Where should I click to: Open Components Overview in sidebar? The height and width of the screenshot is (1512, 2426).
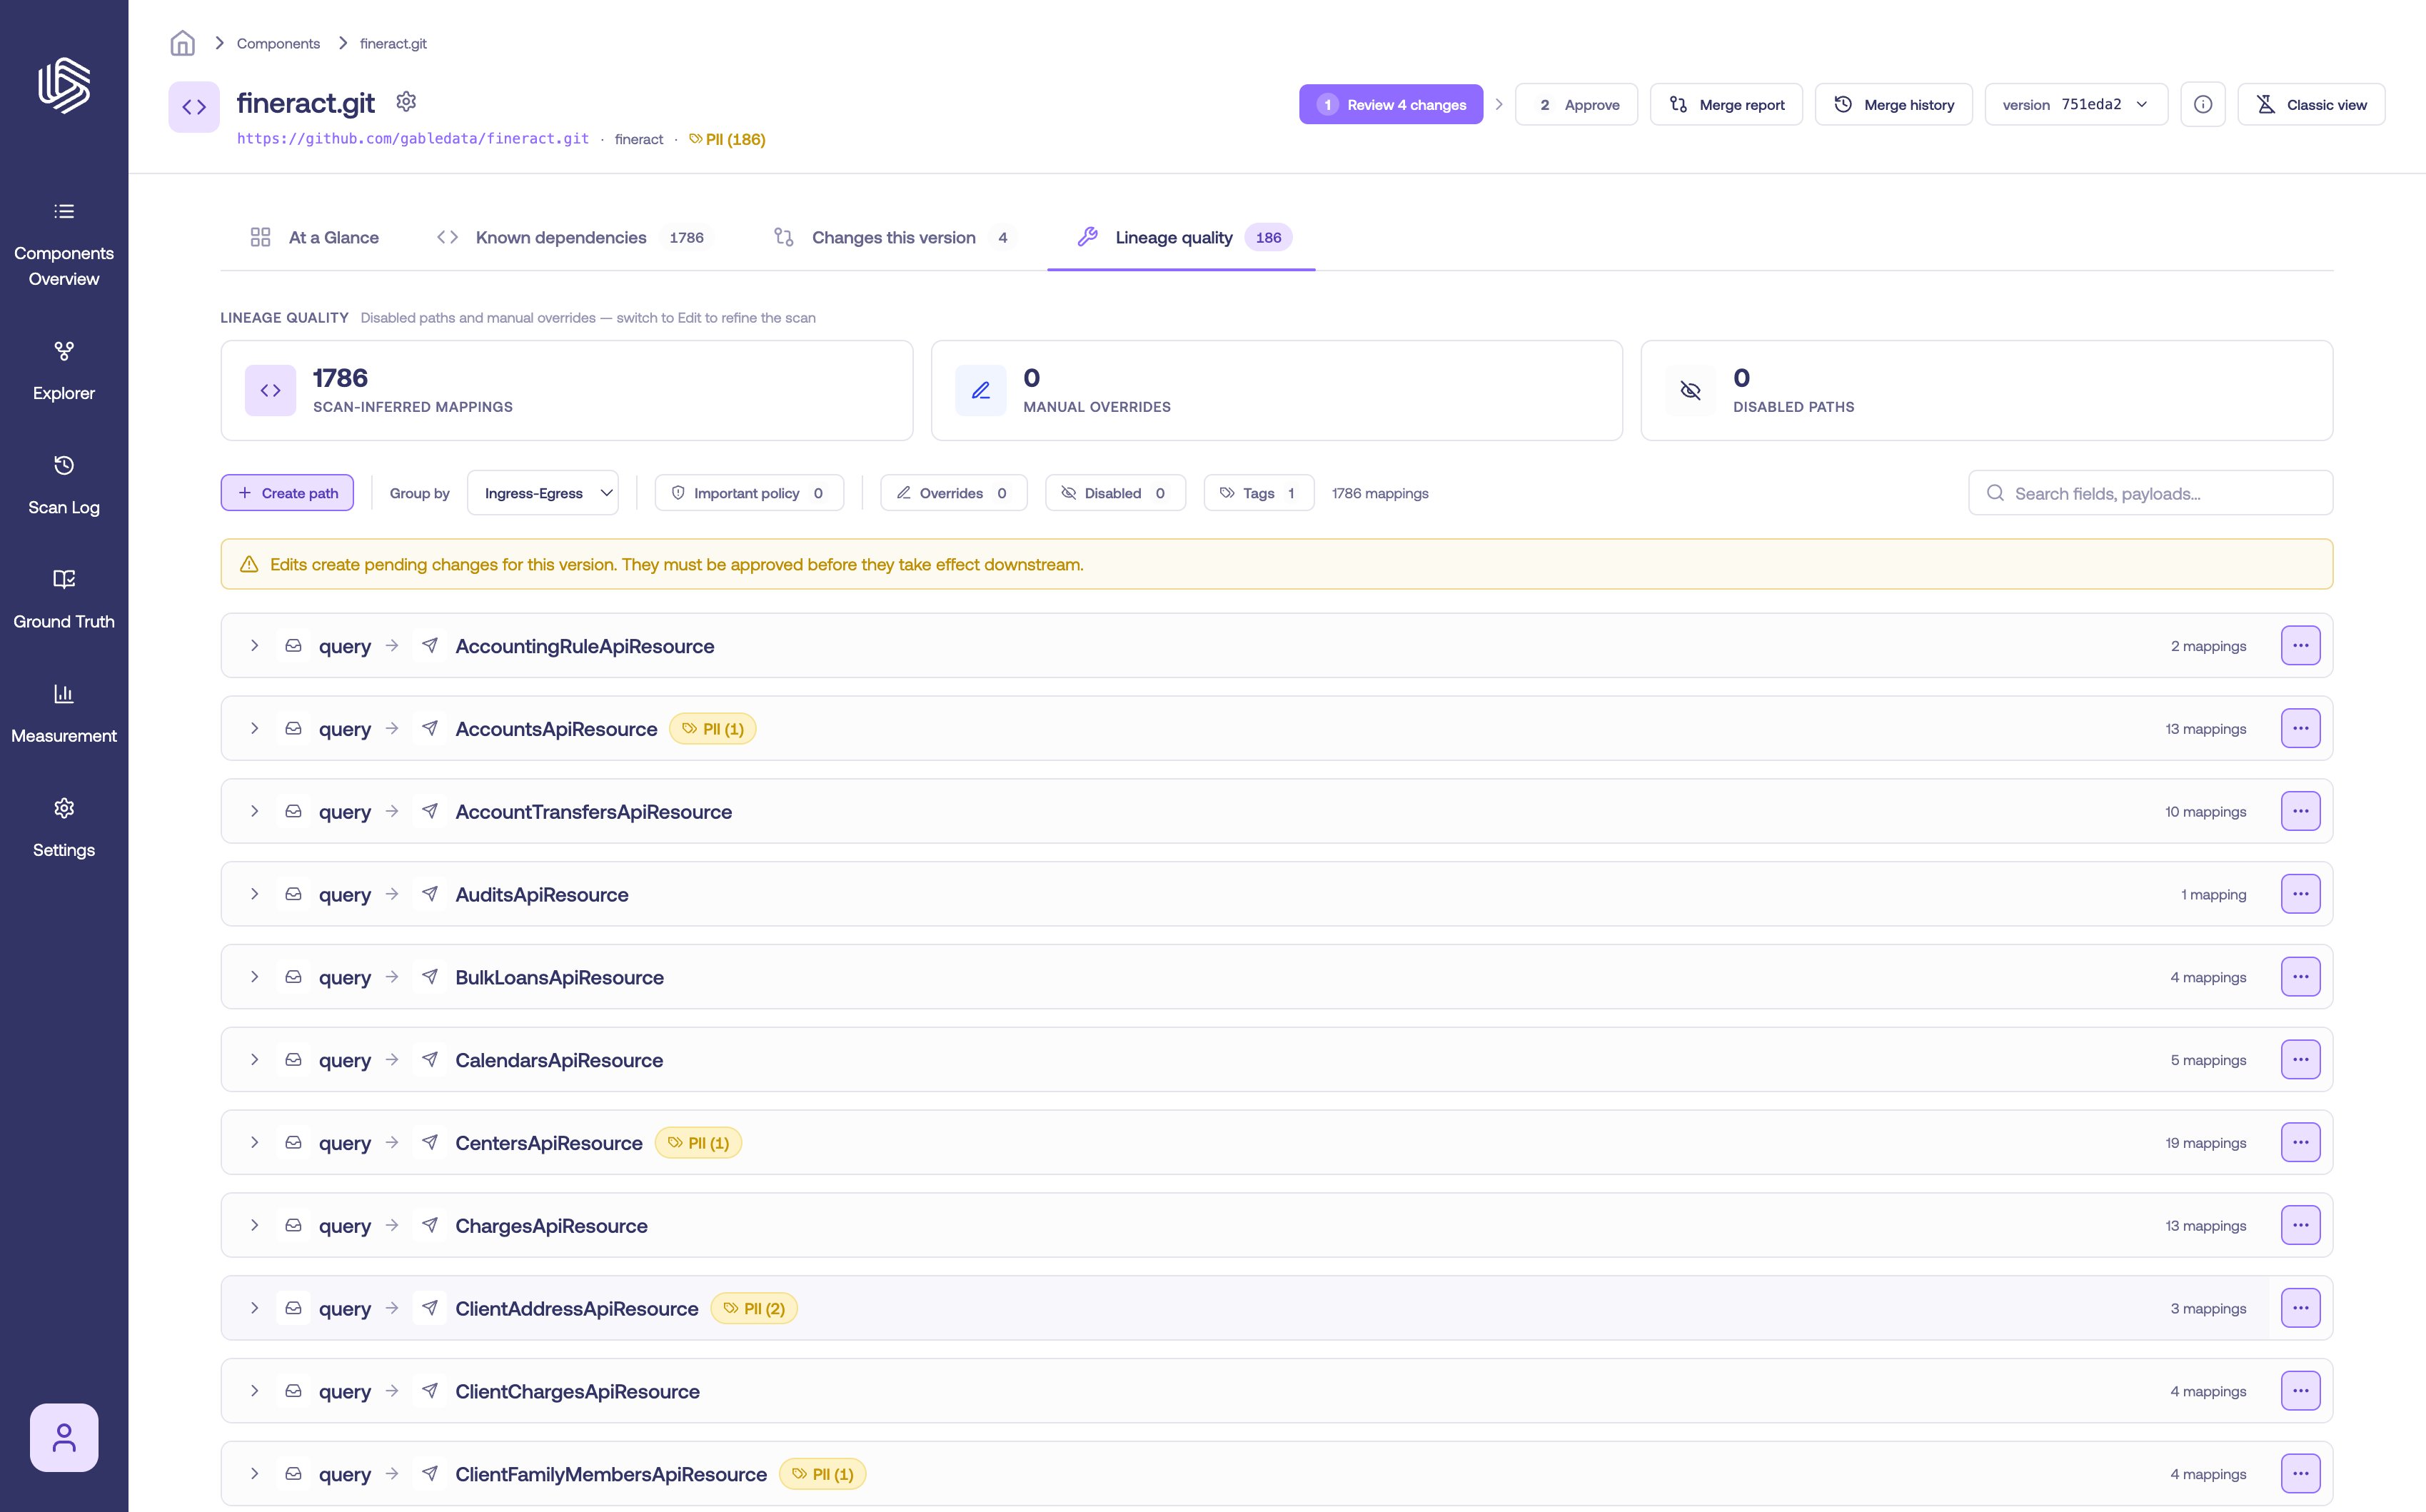click(64, 245)
